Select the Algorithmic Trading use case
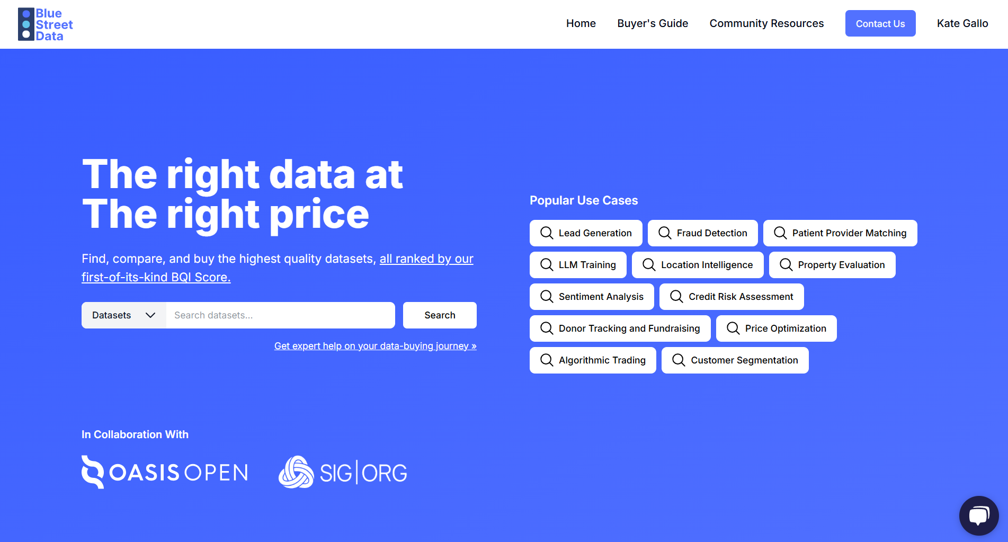 (592, 360)
